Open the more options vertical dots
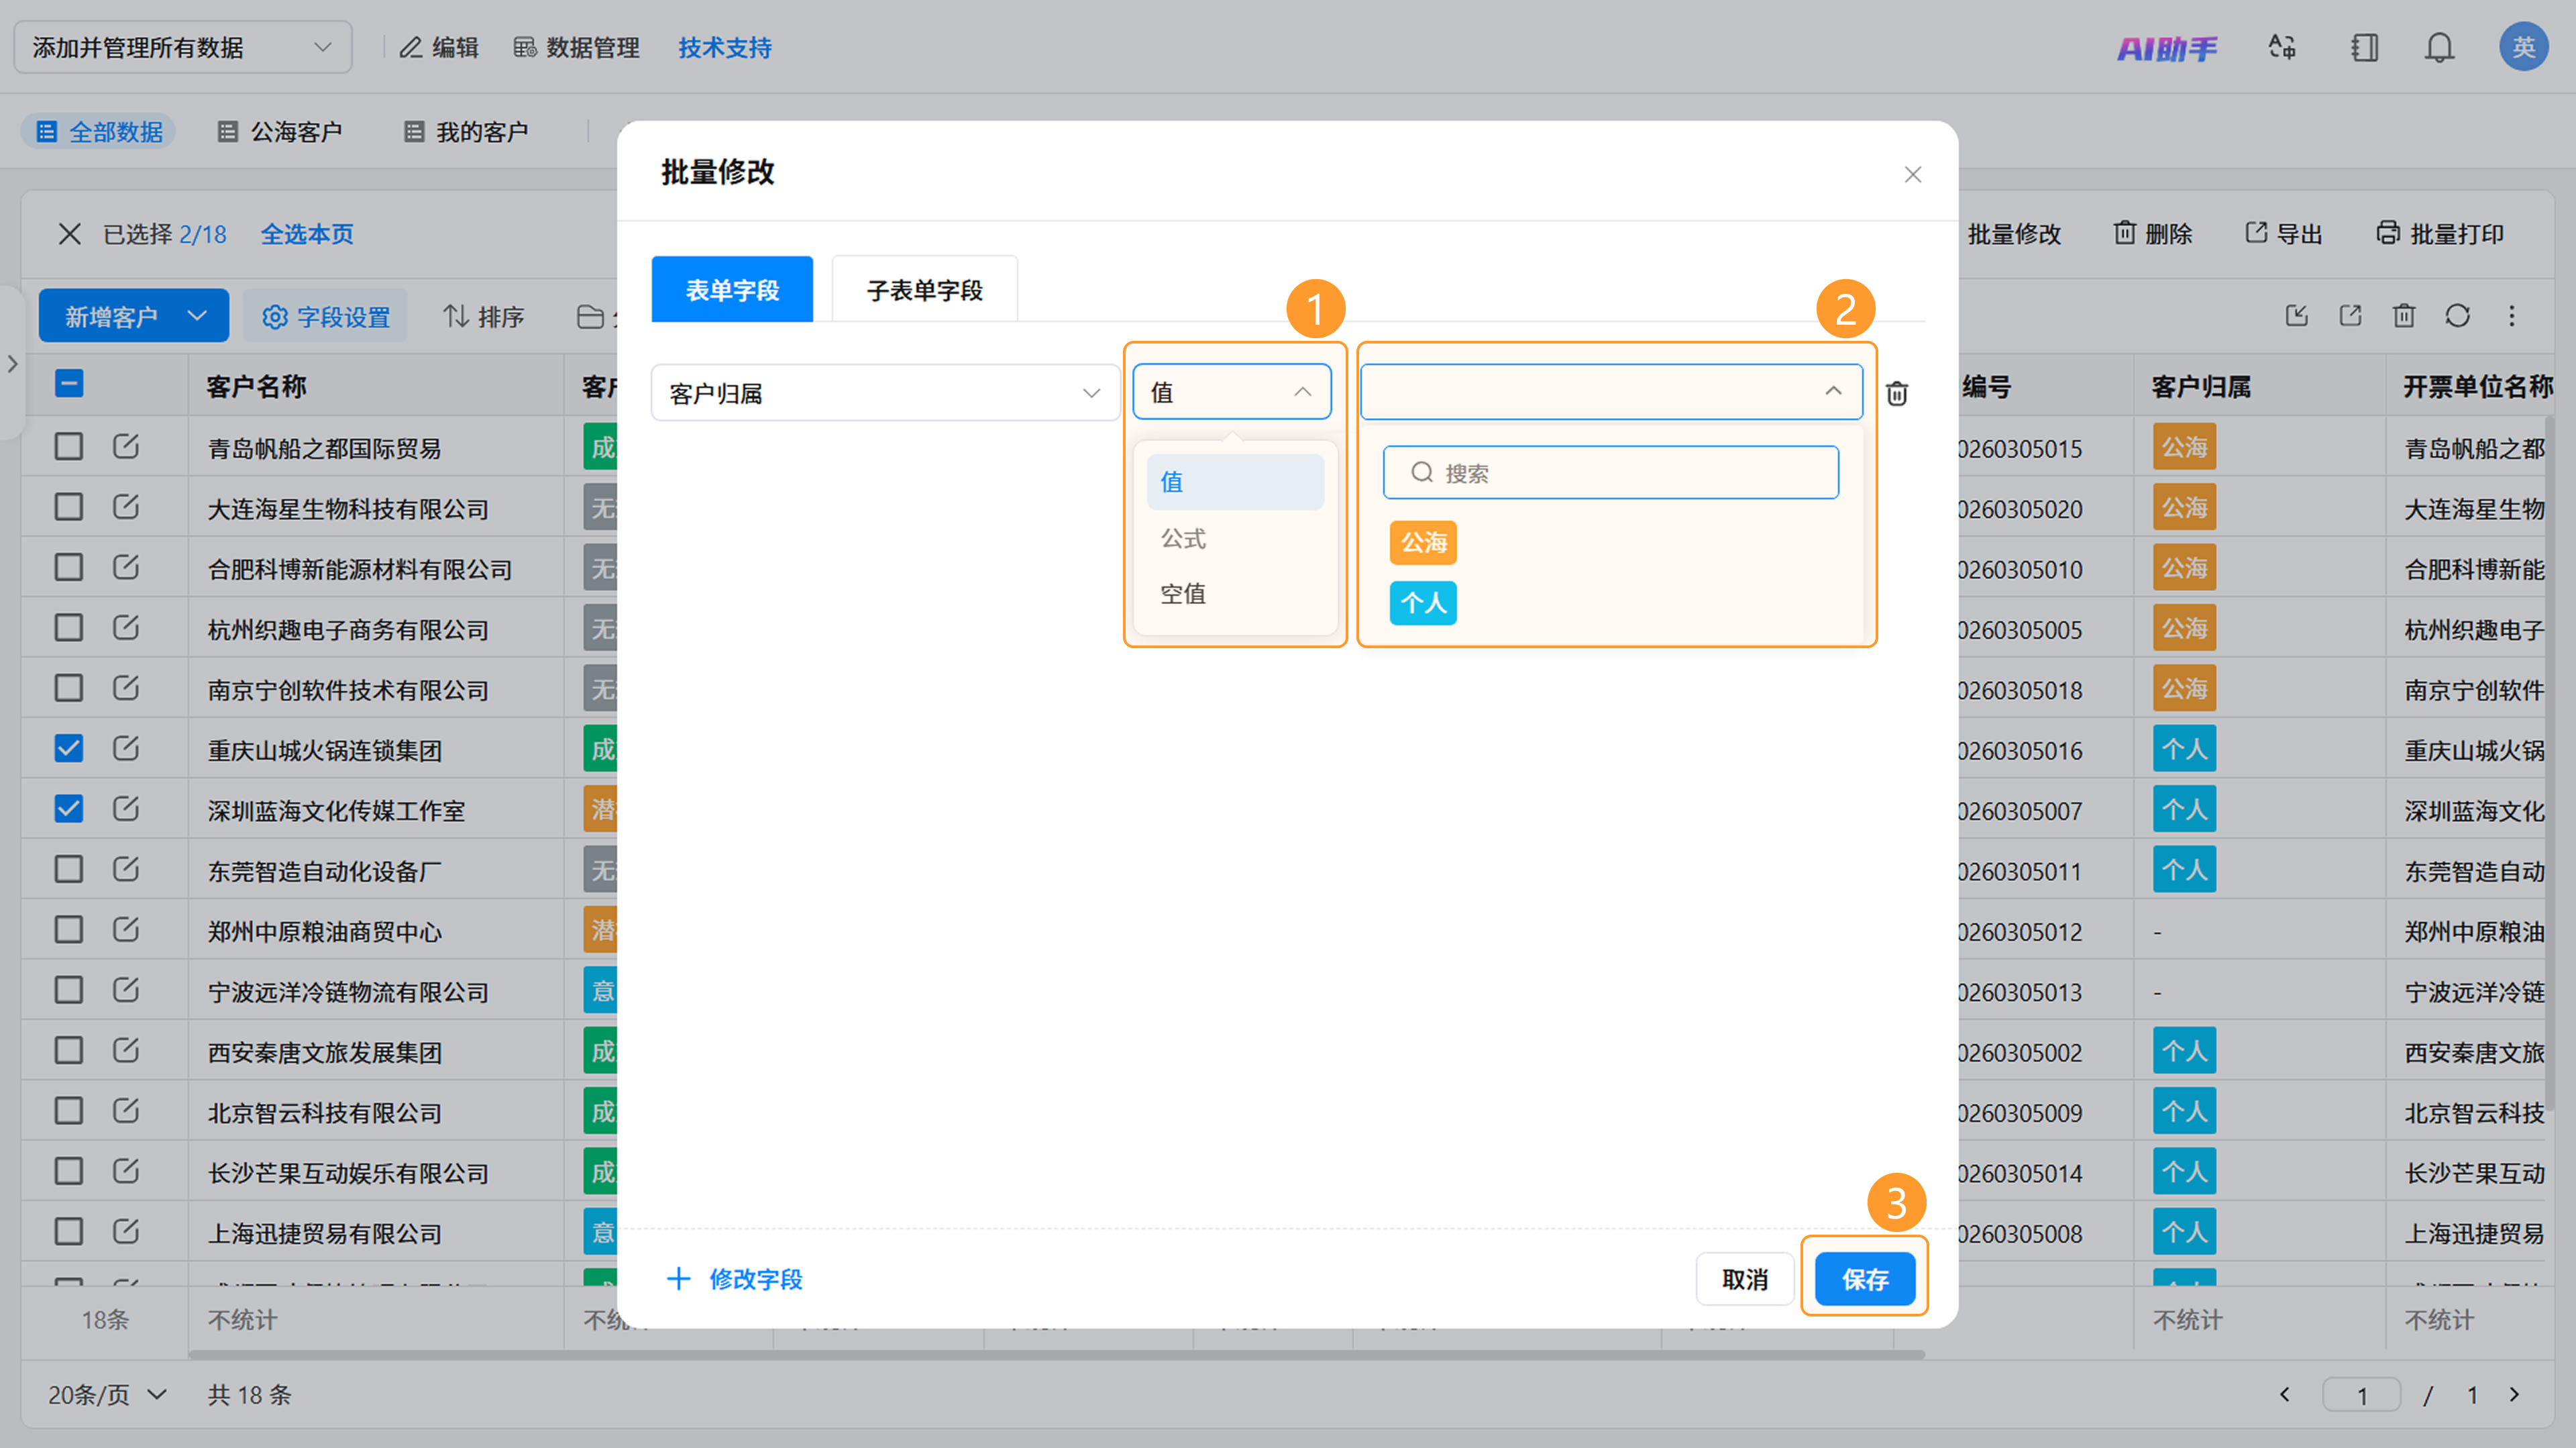Image resolution: width=2576 pixels, height=1448 pixels. point(2512,316)
